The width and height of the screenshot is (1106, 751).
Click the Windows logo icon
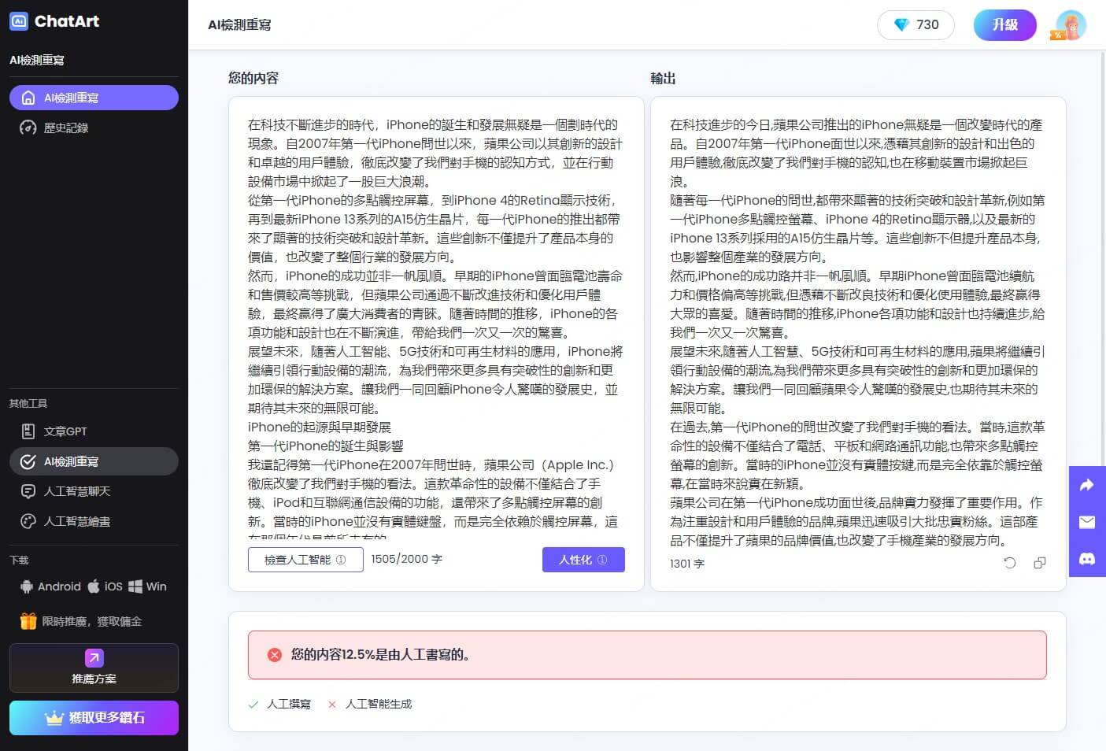[135, 586]
